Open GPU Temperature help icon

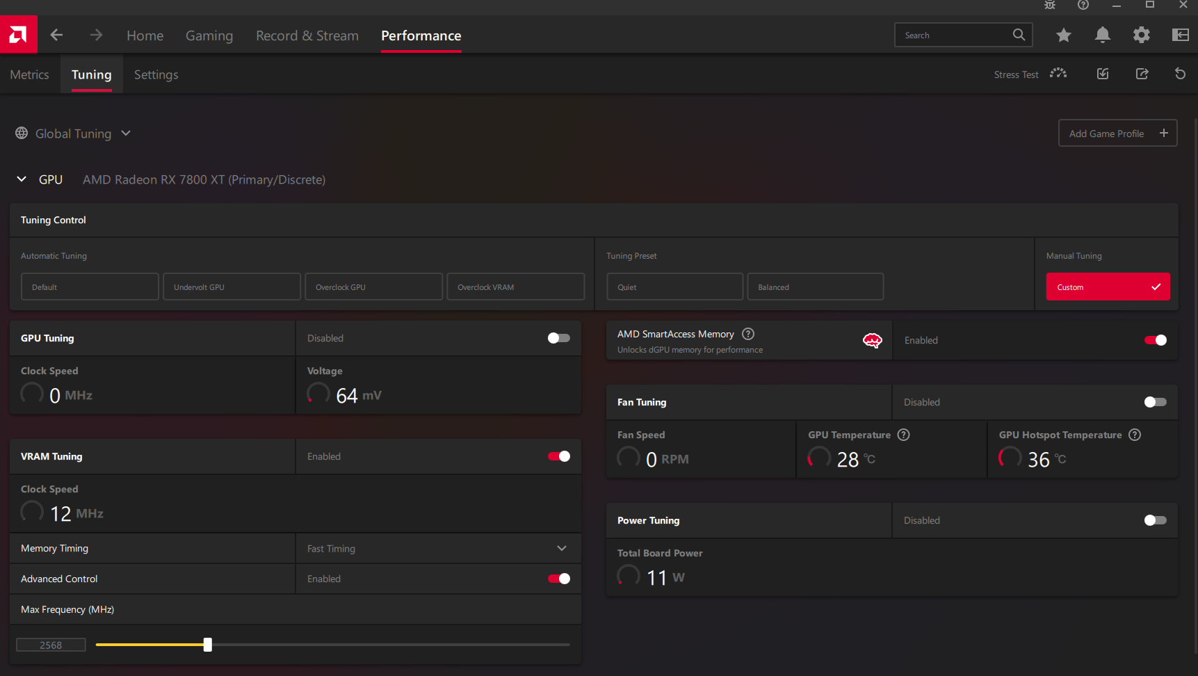(x=903, y=435)
